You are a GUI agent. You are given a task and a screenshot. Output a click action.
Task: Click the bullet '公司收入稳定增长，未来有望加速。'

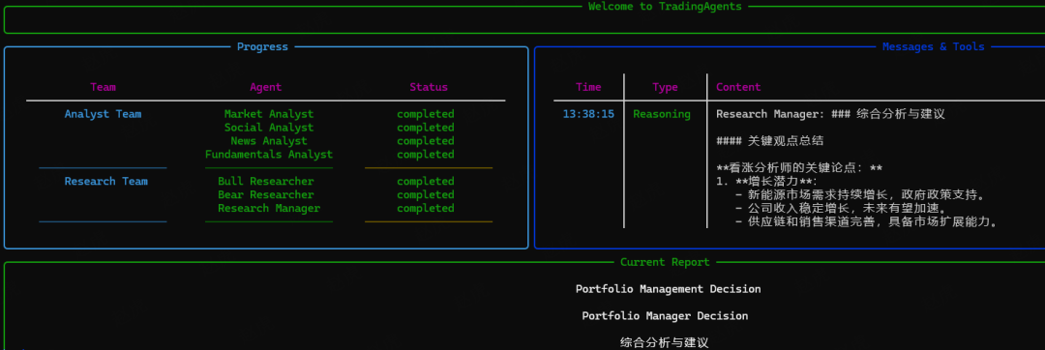pyautogui.click(x=847, y=208)
